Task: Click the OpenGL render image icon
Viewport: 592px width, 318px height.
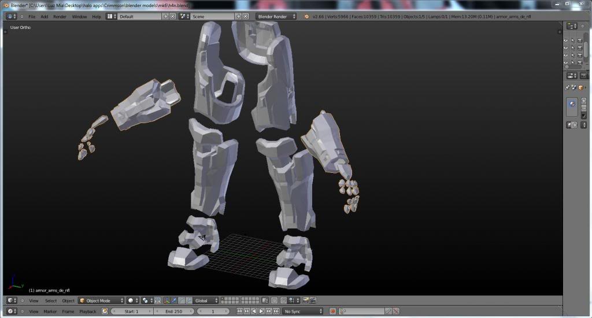Action: click(x=305, y=301)
